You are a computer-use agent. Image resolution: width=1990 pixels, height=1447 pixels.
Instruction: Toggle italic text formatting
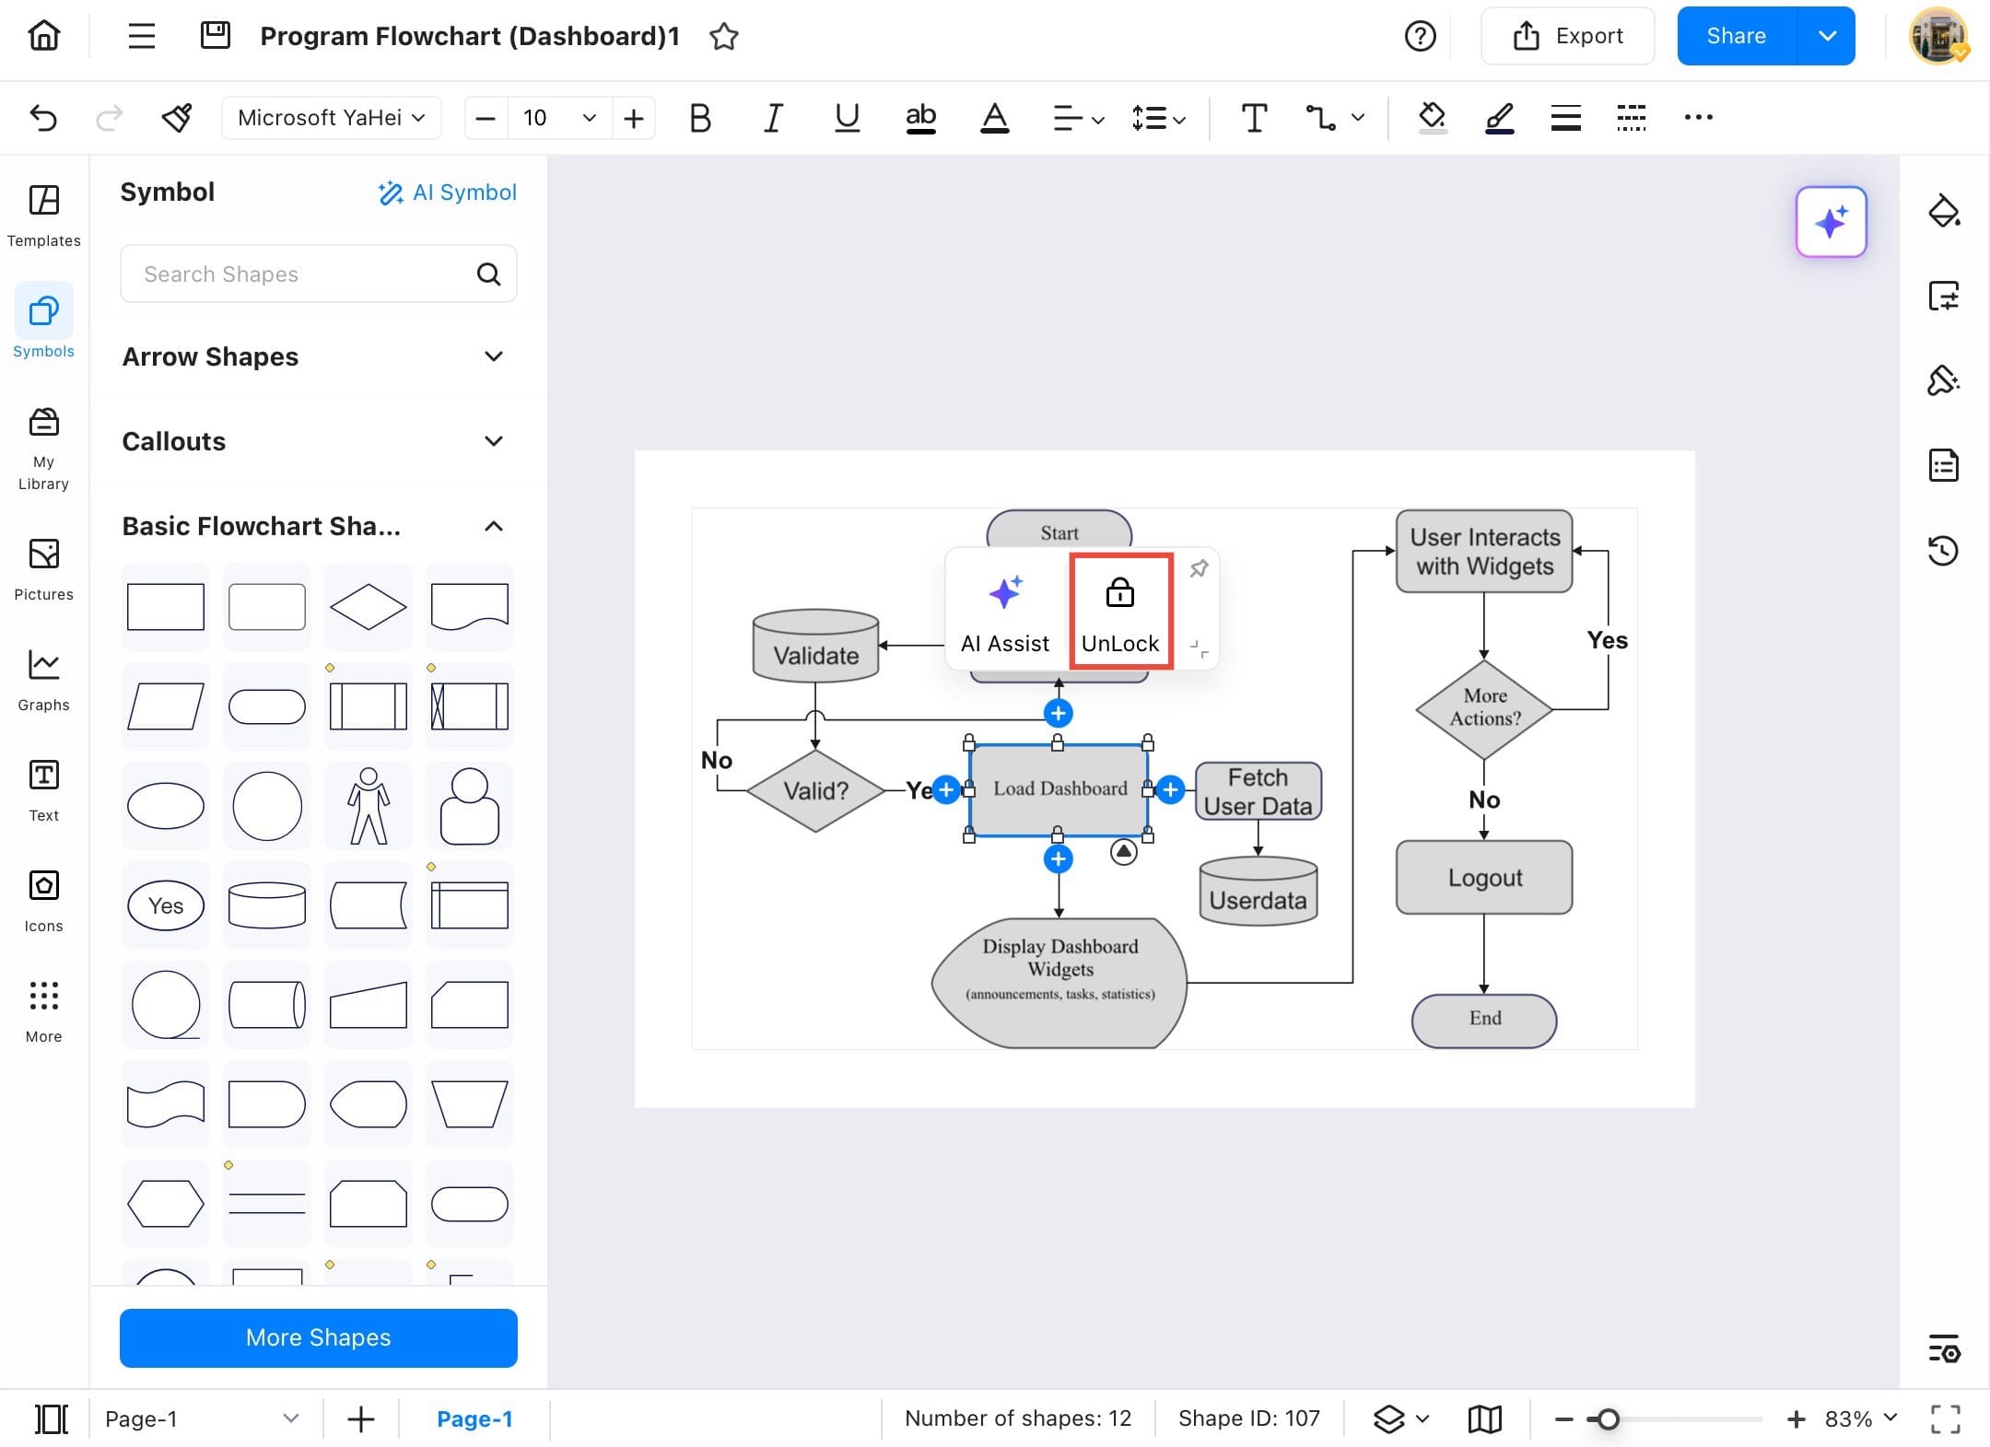click(773, 118)
